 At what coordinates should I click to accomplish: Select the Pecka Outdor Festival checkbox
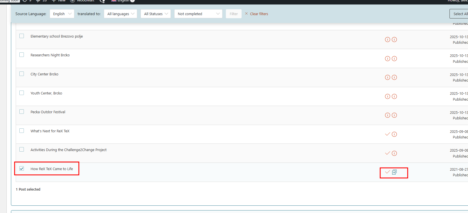(22, 112)
